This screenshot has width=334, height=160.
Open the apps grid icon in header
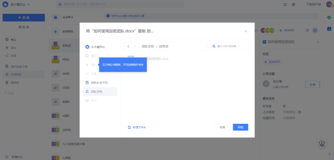285,4
